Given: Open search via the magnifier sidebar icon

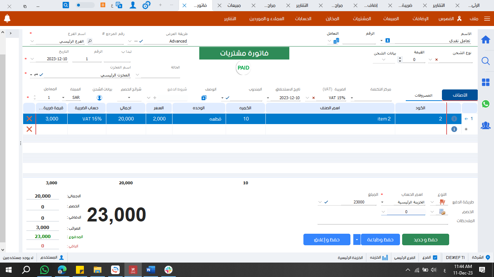Looking at the screenshot, I should tap(486, 61).
